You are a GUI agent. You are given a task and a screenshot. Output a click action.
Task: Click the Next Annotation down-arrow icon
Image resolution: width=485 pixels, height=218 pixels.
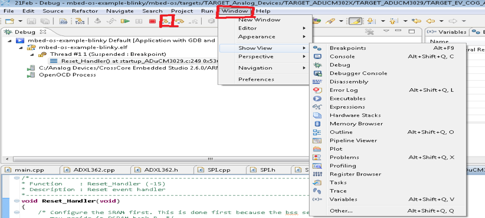[x=371, y=21]
